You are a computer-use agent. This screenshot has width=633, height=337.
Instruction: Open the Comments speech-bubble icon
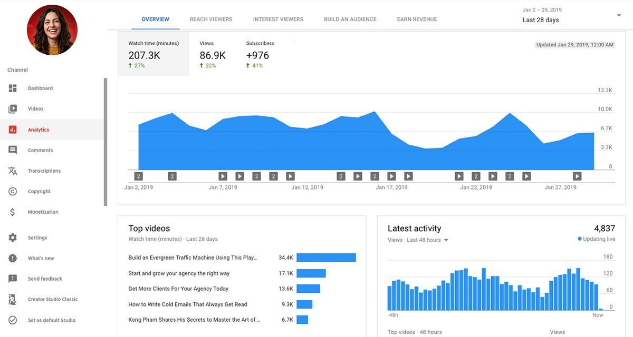click(x=13, y=150)
